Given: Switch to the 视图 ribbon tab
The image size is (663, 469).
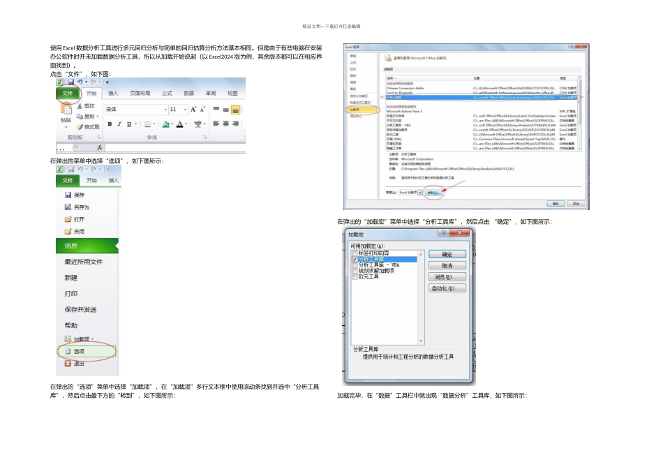Looking at the screenshot, I should click(232, 93).
